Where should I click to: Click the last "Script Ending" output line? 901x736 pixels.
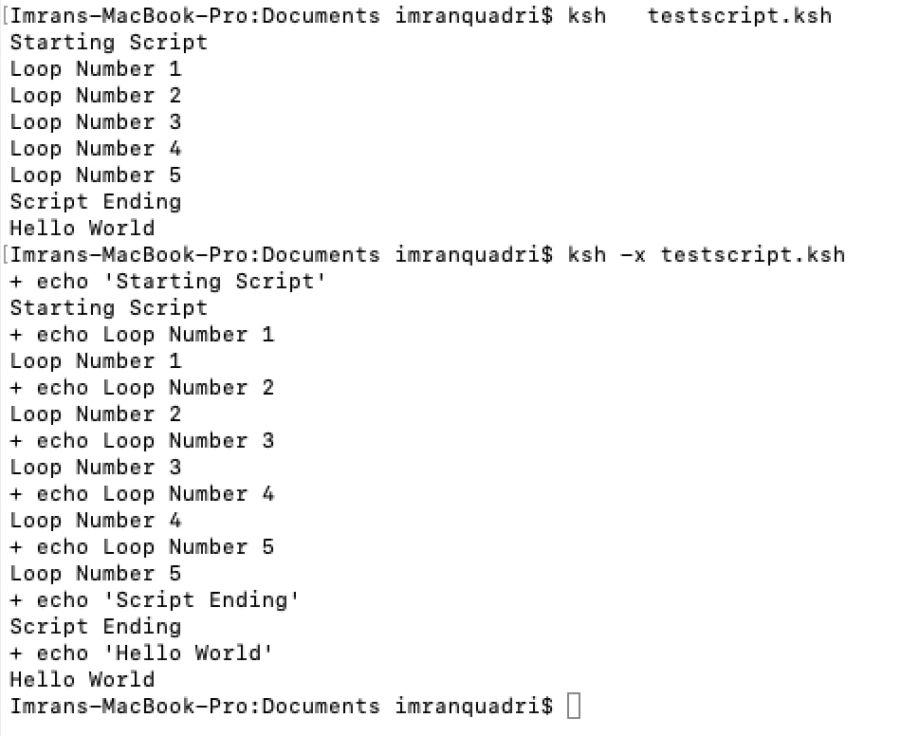click(95, 627)
